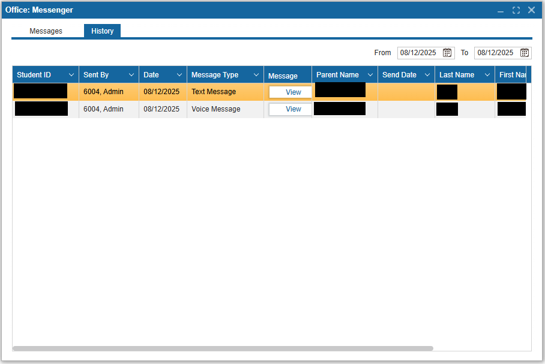This screenshot has height=364, width=545.
Task: Click the horizontal scrollbar at bottom
Action: coord(222,348)
